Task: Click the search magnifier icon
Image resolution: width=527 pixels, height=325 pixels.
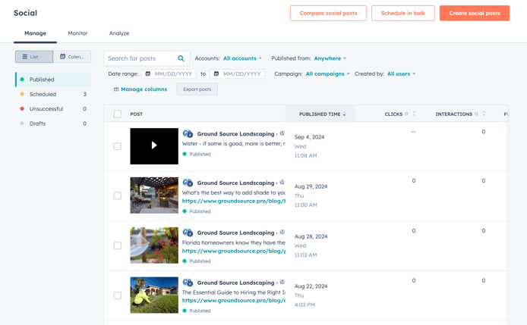Action: pyautogui.click(x=181, y=58)
